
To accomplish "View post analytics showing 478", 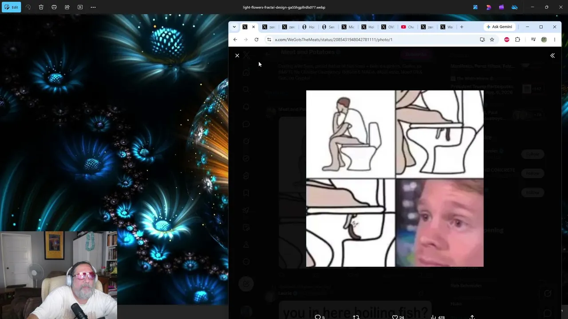I will (438, 317).
